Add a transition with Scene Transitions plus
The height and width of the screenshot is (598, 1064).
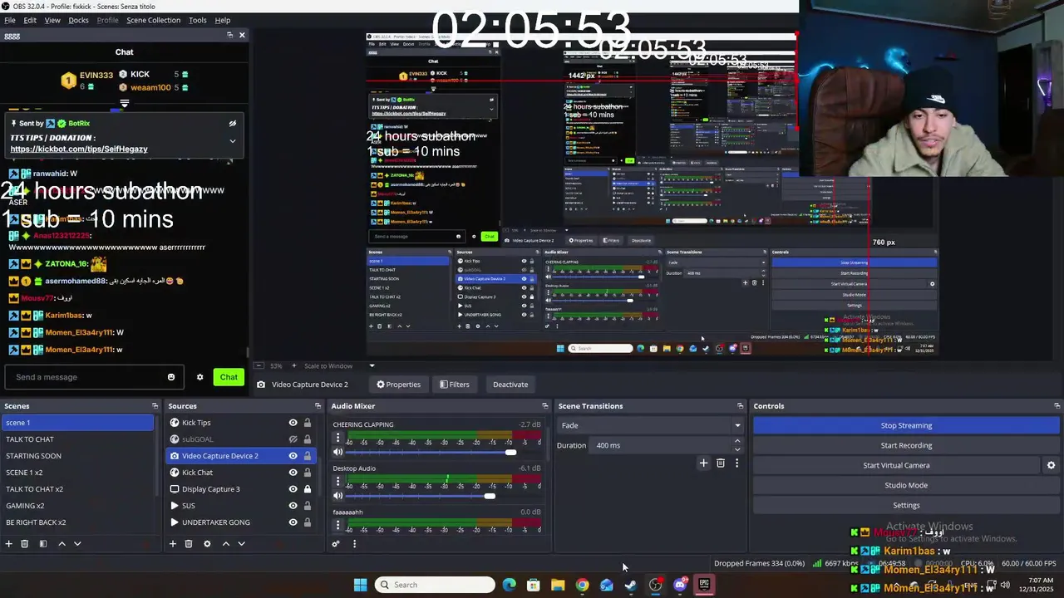(x=703, y=463)
